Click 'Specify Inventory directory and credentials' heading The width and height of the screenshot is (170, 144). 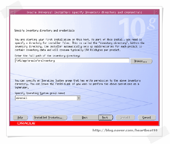44,31
